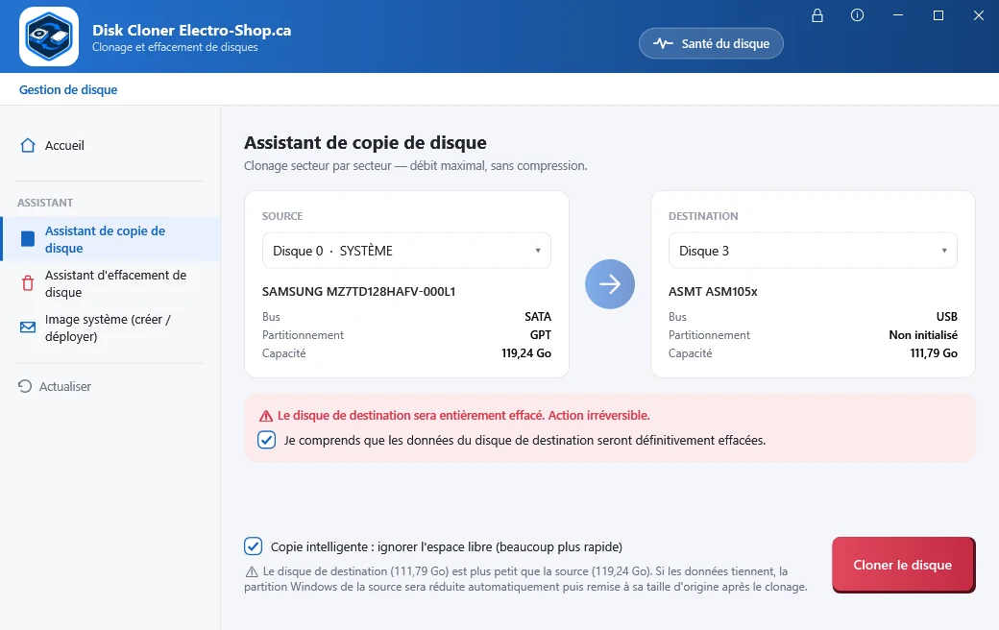Click the envelope system image icon
The height and width of the screenshot is (630, 999).
pyautogui.click(x=28, y=327)
